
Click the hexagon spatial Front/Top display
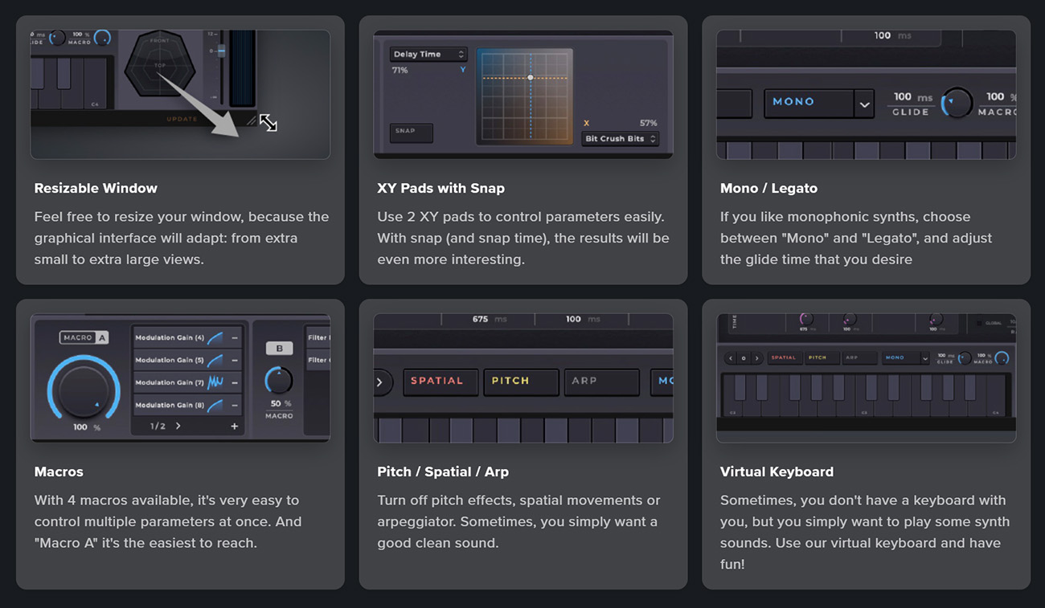[x=160, y=63]
